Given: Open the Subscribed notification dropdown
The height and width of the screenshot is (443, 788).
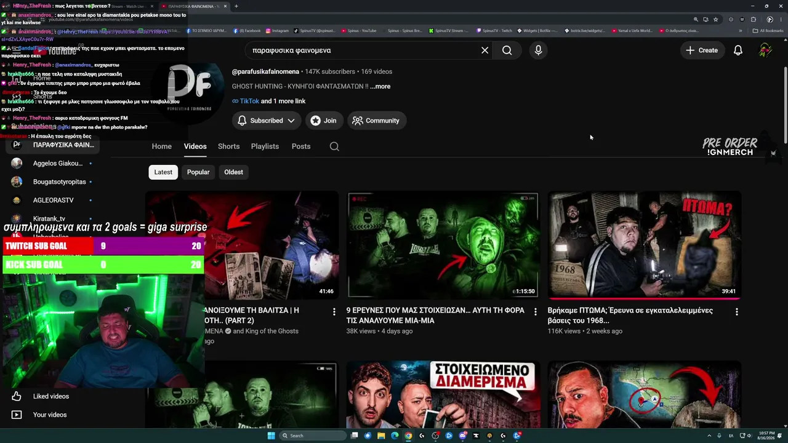Looking at the screenshot, I should coord(267,121).
